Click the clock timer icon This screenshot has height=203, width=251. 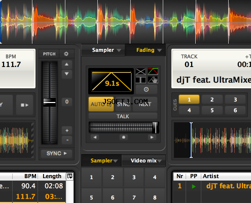146,89
